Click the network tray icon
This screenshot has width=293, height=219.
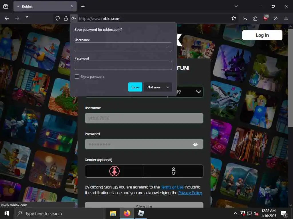click(x=249, y=213)
